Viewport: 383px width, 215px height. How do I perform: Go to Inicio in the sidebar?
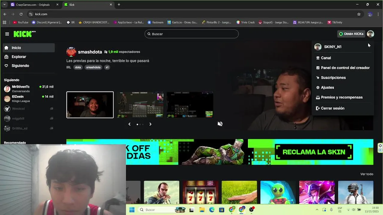tap(29, 48)
